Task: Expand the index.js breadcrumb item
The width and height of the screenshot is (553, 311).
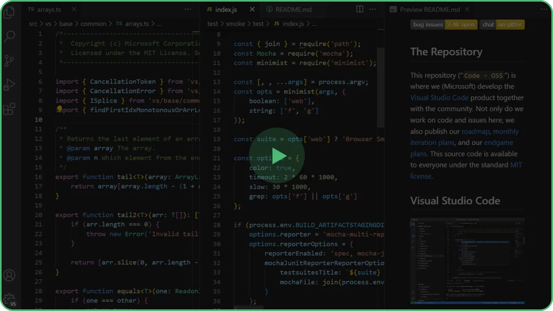Action: (293, 24)
